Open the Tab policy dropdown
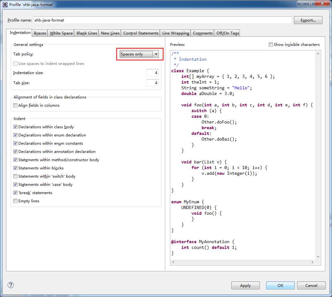This screenshot has height=297, width=332. [139, 54]
